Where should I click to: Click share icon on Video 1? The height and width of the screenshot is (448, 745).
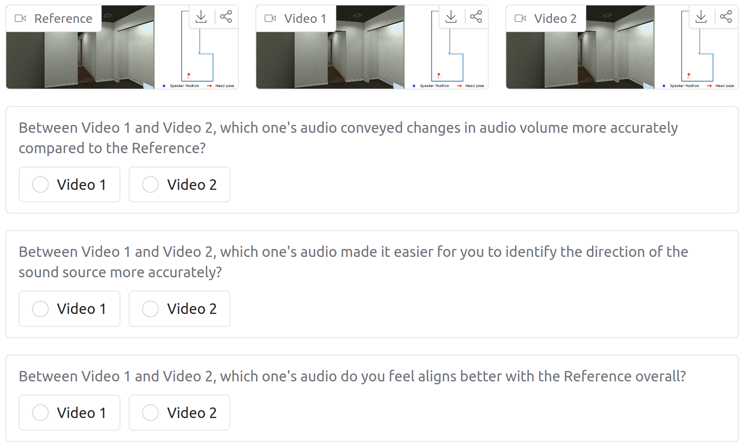click(x=476, y=17)
